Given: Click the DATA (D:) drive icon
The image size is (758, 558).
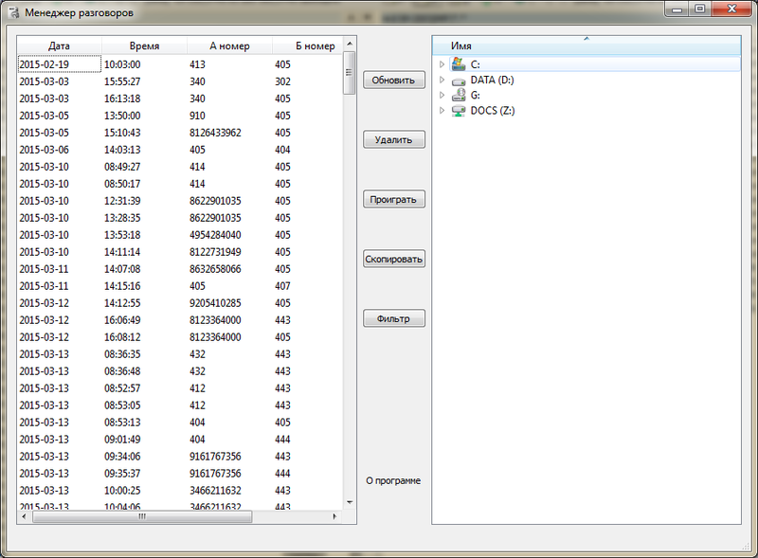Looking at the screenshot, I should (x=459, y=81).
